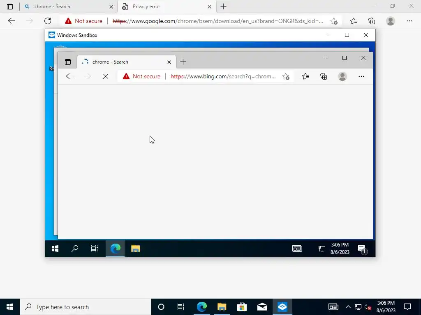Open Mail app on host taskbar

pyautogui.click(x=262, y=307)
